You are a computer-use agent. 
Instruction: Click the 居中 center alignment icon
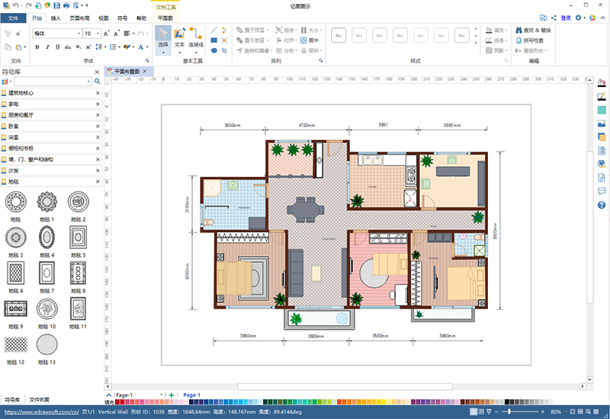310,40
